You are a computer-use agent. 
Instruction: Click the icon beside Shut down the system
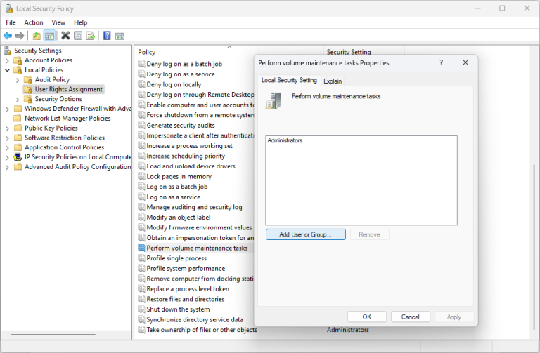pos(141,309)
